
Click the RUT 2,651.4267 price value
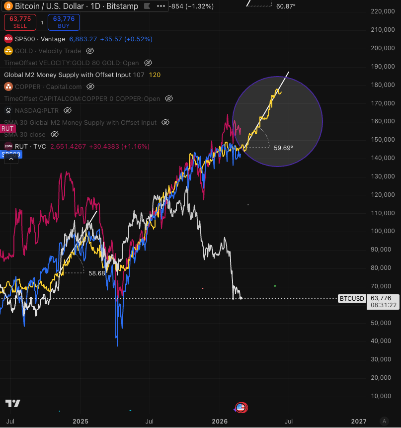[68, 146]
